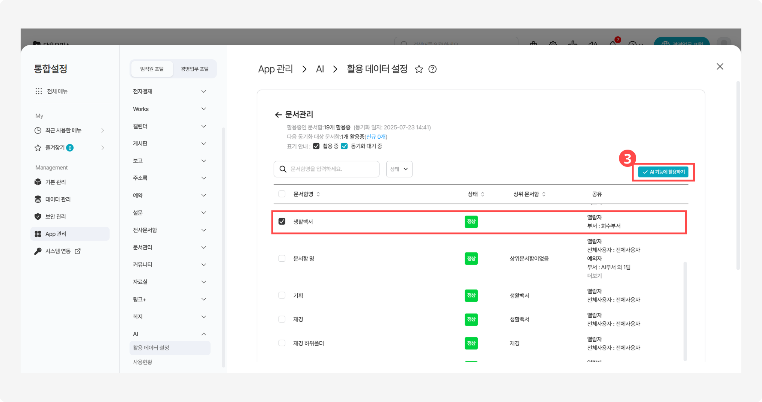Uncheck the 생활백서 checkbox
762x402 pixels.
tap(282, 221)
